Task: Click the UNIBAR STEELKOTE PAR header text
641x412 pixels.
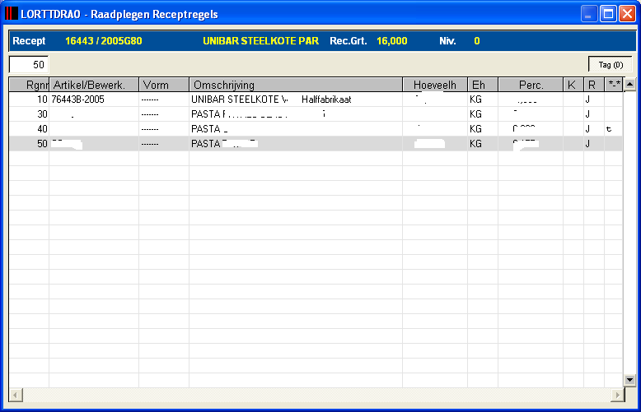Action: [x=261, y=41]
